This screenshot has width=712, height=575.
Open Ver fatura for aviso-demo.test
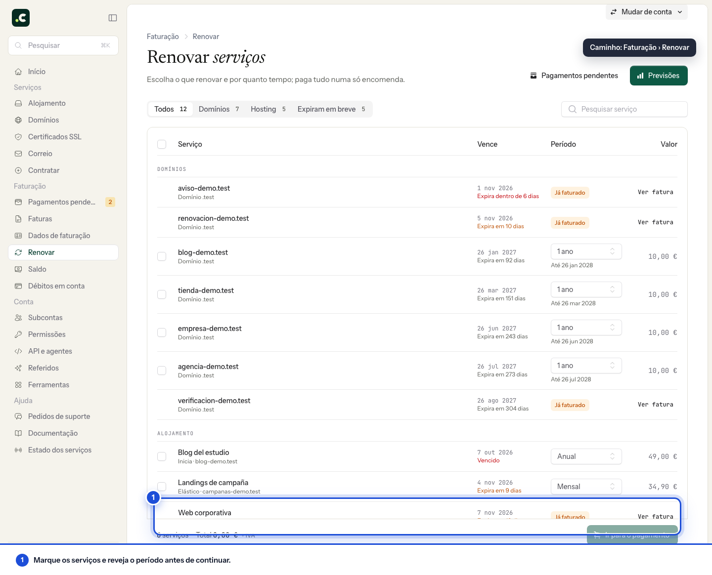coord(655,192)
